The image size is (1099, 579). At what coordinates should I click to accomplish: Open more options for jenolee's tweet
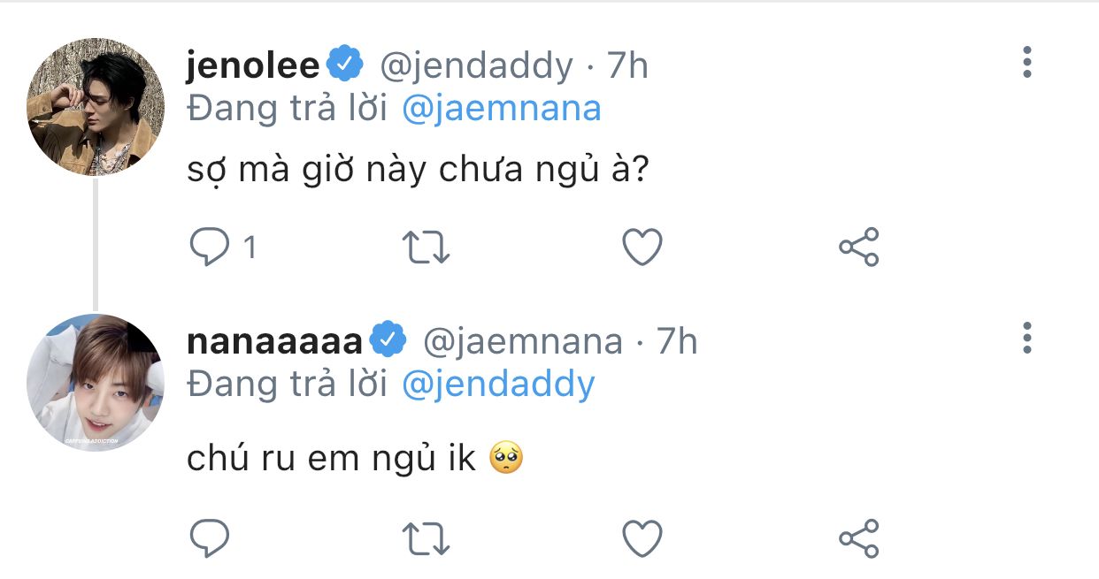point(1026,63)
